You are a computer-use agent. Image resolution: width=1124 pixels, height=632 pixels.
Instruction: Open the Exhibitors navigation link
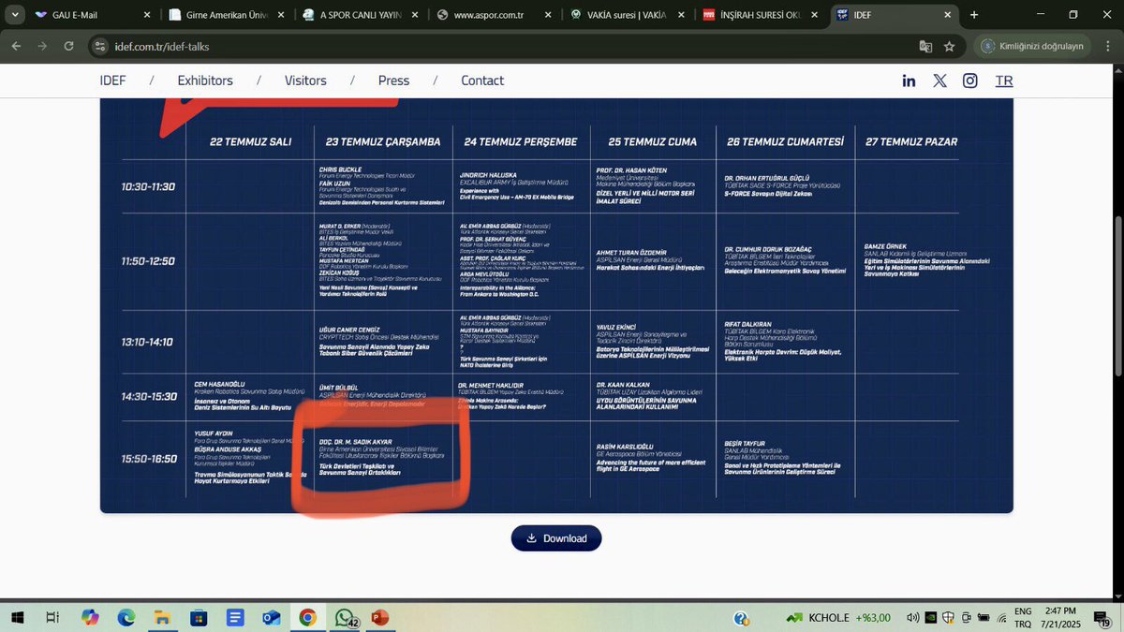[x=205, y=81]
